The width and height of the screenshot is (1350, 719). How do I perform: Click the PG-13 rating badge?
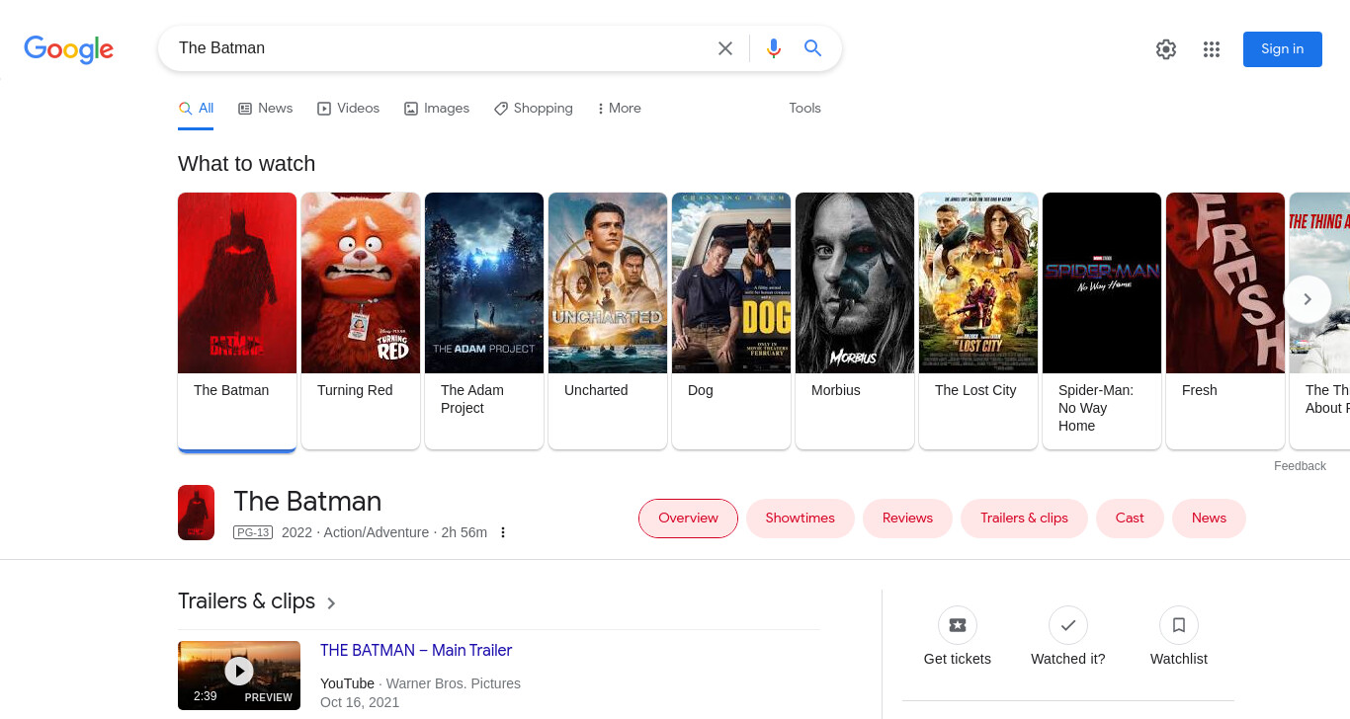[253, 532]
